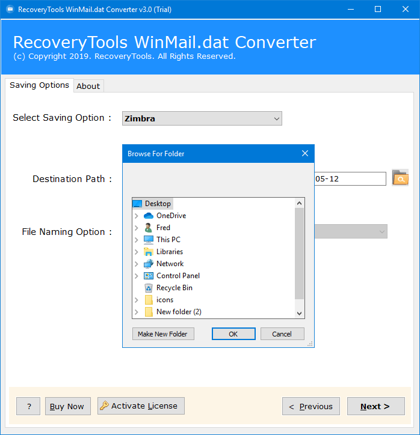This screenshot has width=420, height=435.
Task: Open the Activate License dialog
Action: (x=141, y=406)
